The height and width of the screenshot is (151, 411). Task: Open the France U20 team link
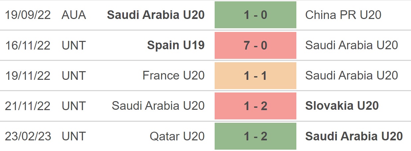[x=173, y=75]
